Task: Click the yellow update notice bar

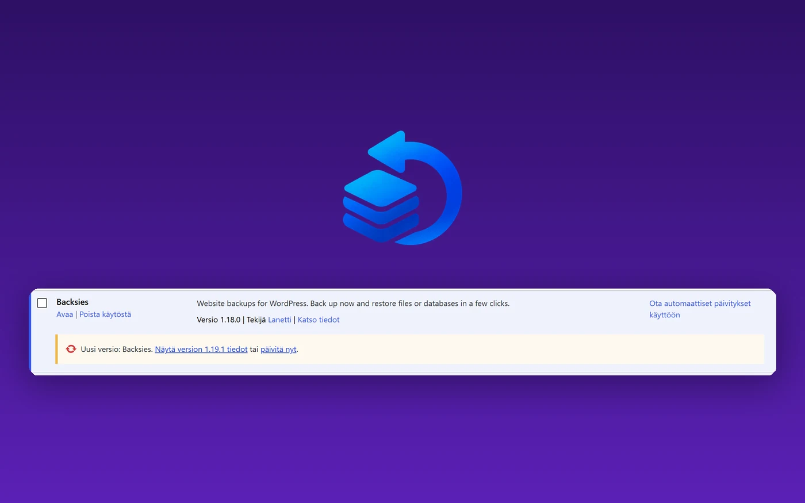Action: pyautogui.click(x=409, y=349)
